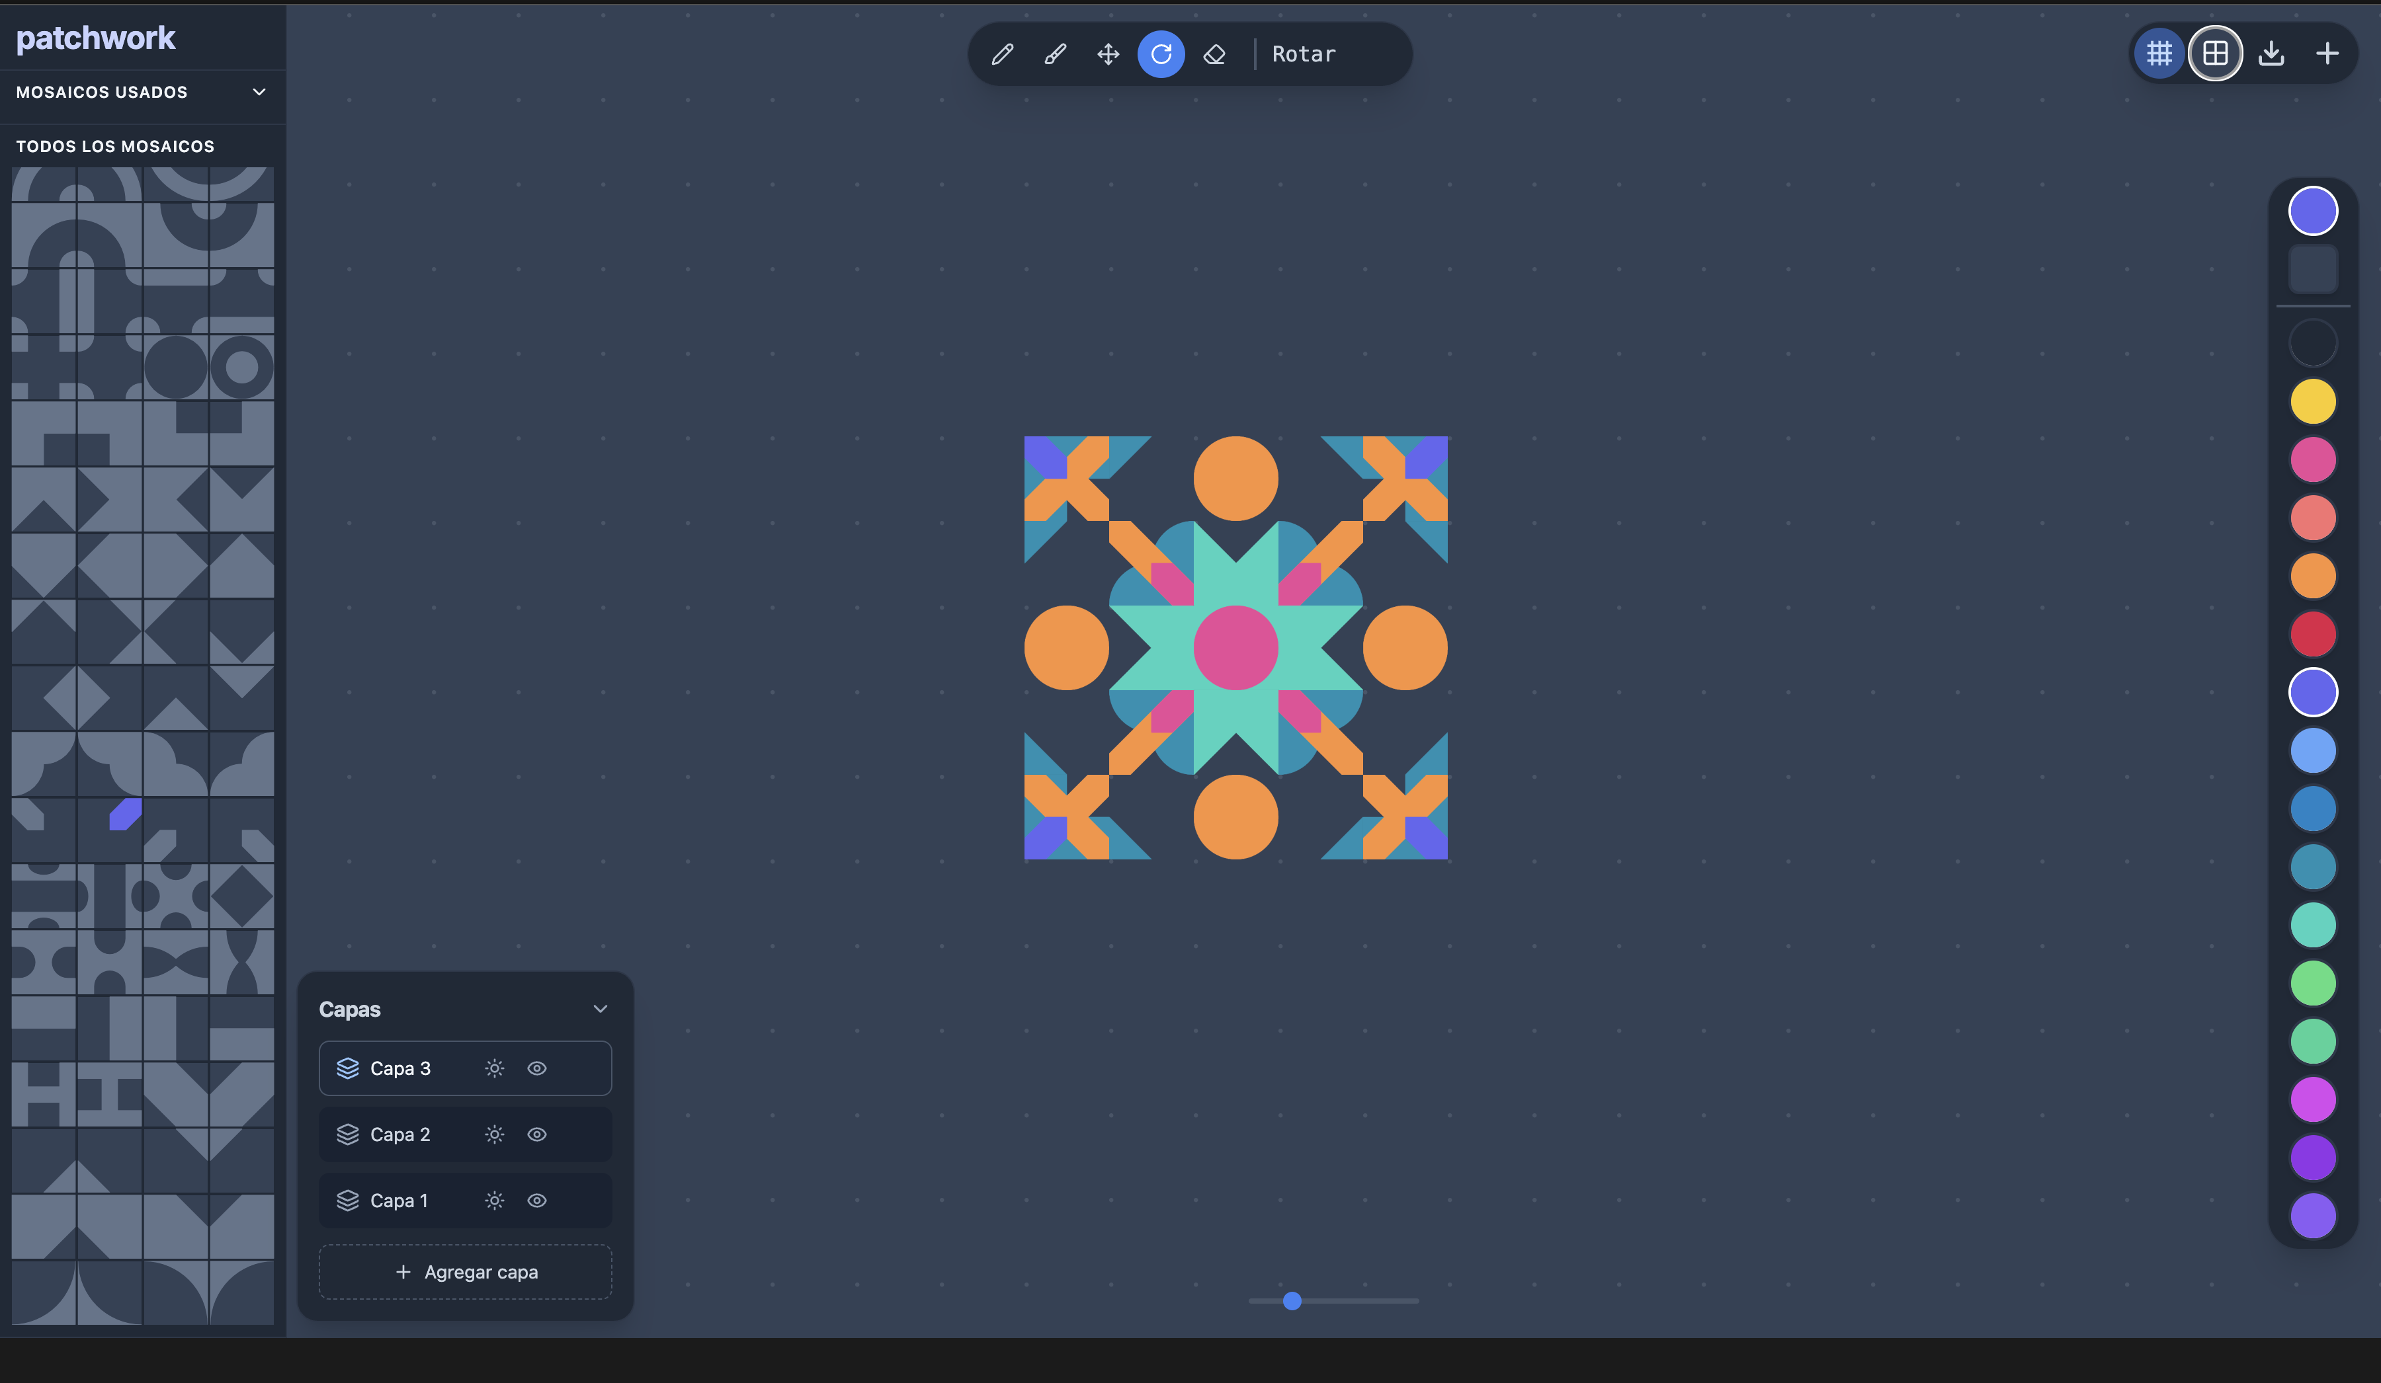Toggle the dot grid display
2381x1383 pixels.
[x=2159, y=53]
